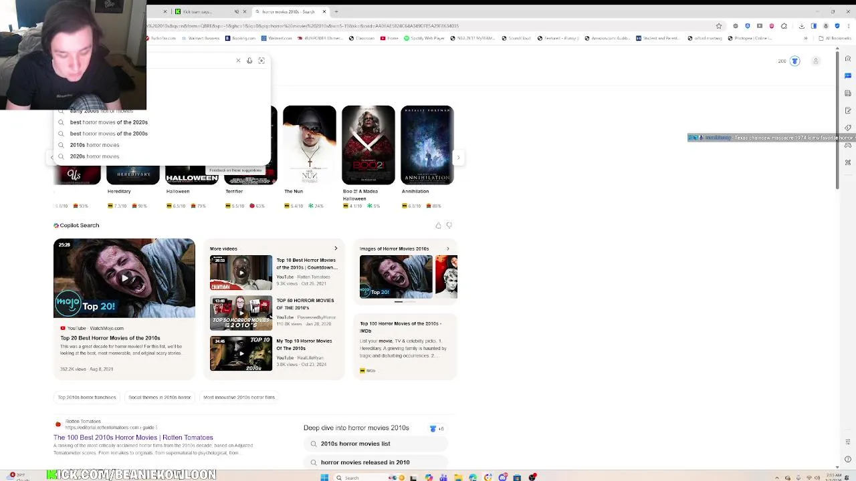Click Social themes in 2010s horror chip
This screenshot has width=856, height=481.
pos(160,397)
